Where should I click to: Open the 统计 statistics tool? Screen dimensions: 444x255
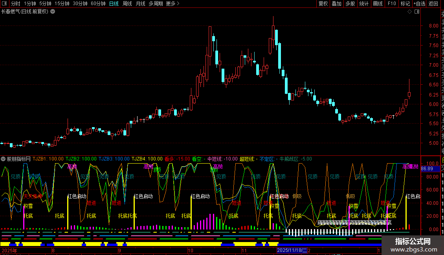(x=364, y=4)
